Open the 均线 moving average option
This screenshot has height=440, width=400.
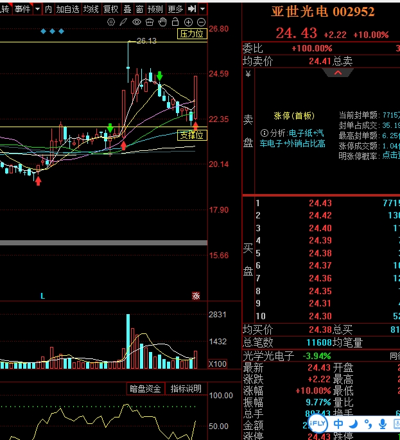coord(91,9)
